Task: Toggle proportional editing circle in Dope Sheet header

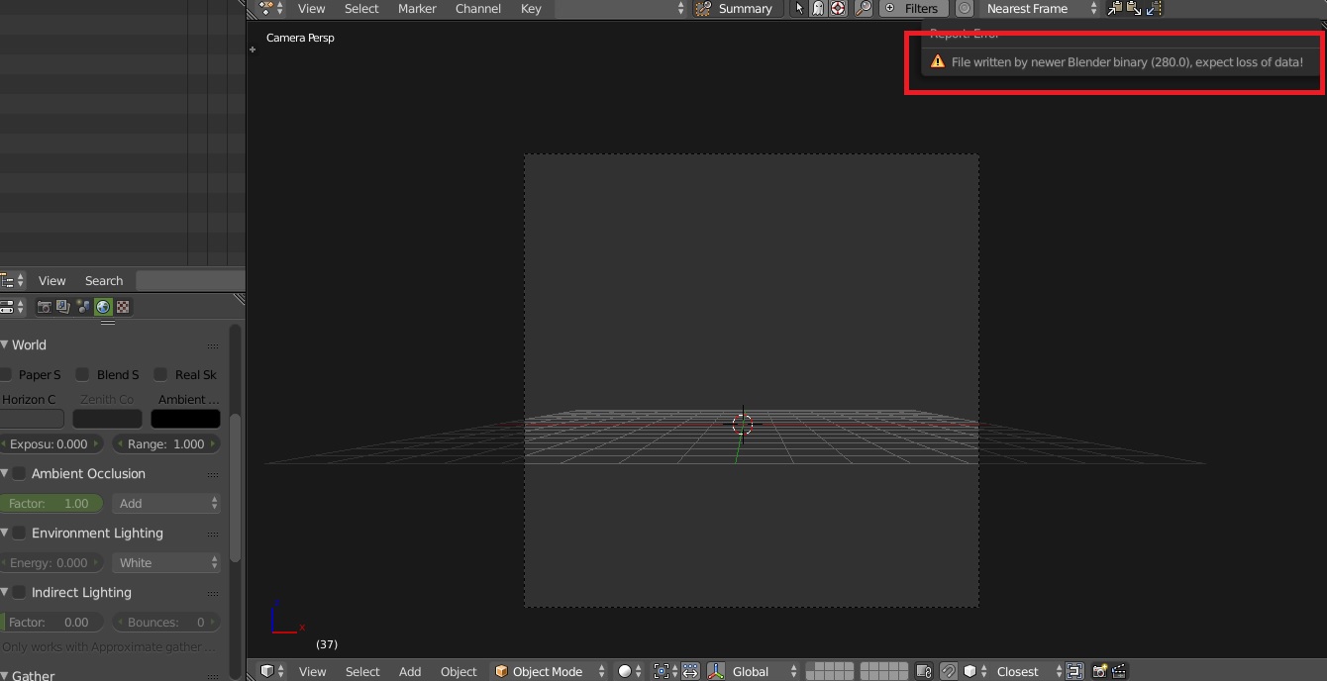Action: (x=965, y=8)
